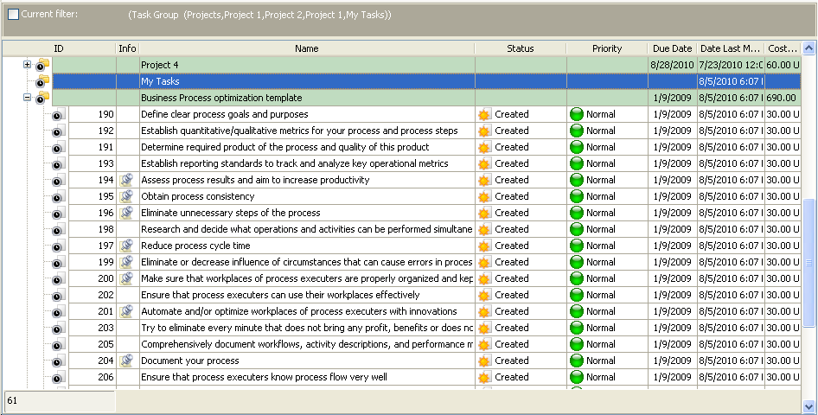The width and height of the screenshot is (818, 415).
Task: Click the task icon beside ID 191
Action: (58, 148)
